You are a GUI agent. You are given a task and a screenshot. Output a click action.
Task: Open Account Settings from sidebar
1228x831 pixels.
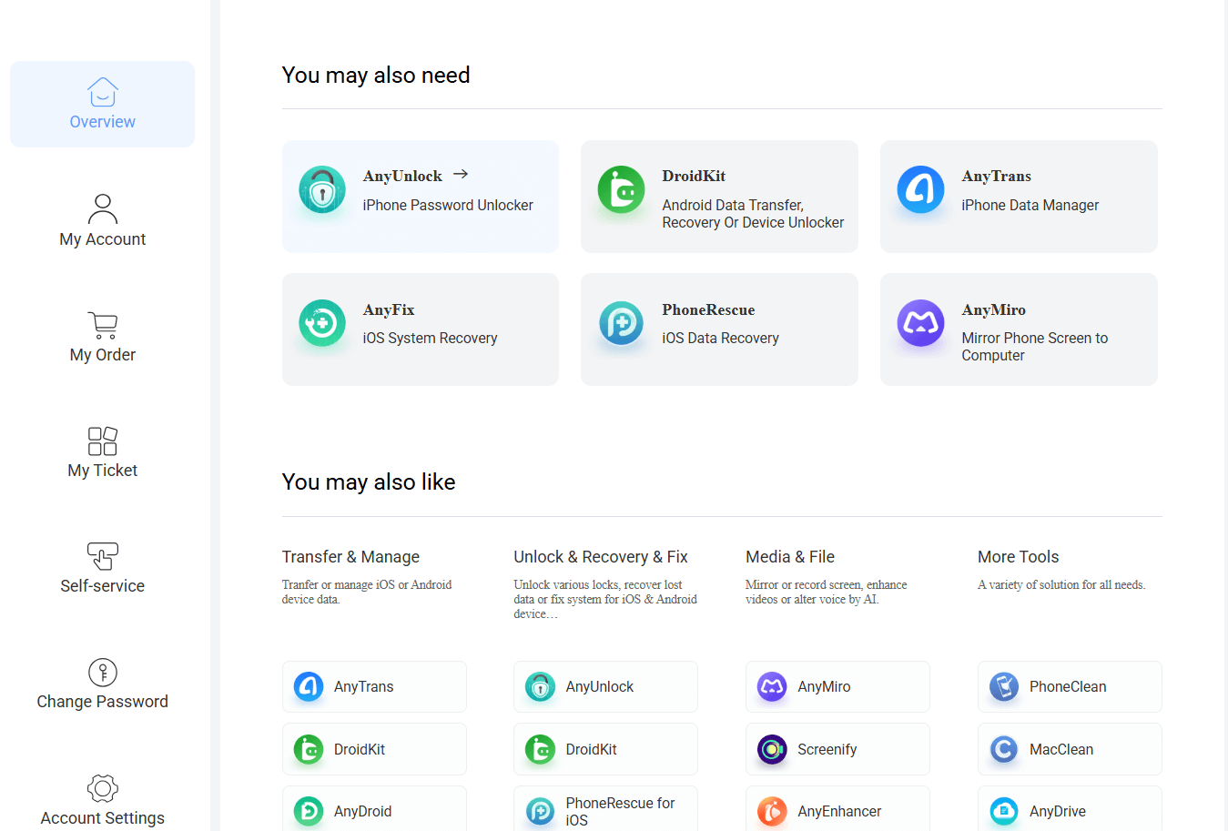pos(102,800)
